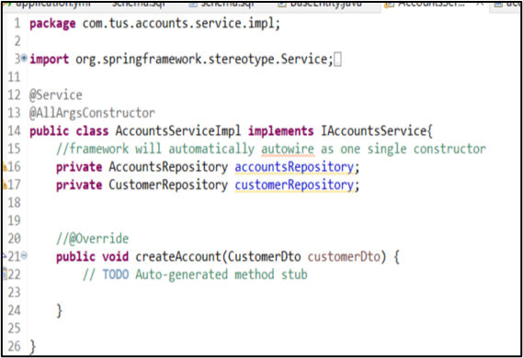
Task: Click the implements marker beside line 21
Action: click(5, 256)
